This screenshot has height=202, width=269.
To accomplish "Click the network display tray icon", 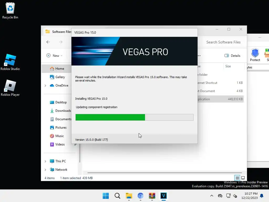I will point(228,196).
